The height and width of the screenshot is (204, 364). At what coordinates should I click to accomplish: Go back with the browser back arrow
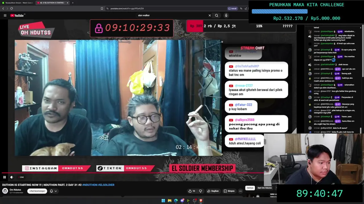click(3, 8)
